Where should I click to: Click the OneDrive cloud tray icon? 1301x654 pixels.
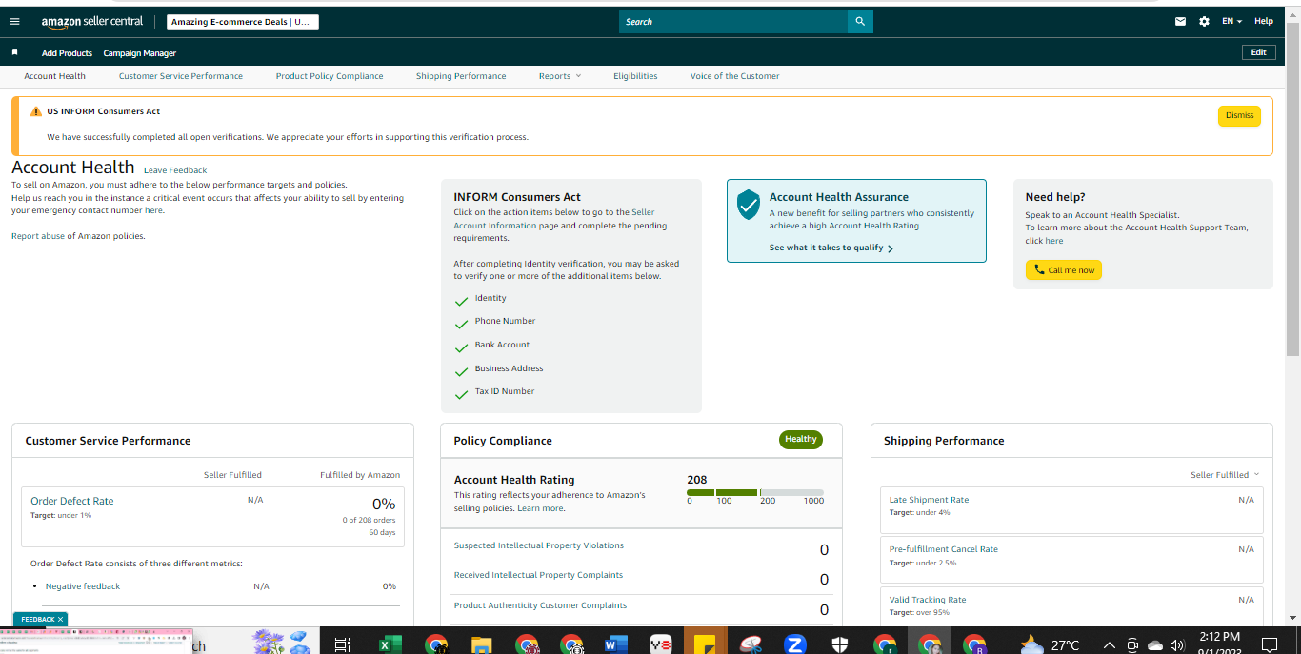1155,644
